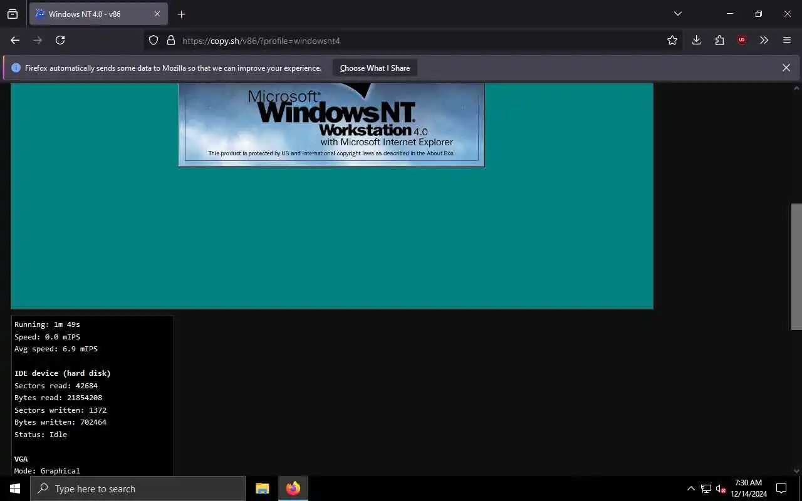
Task: Expand the list all tabs chevron
Action: [x=677, y=14]
